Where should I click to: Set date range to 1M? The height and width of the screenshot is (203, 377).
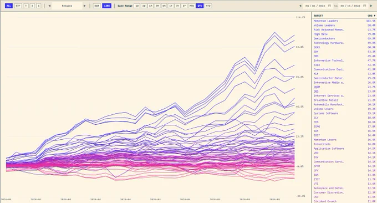coord(150,6)
